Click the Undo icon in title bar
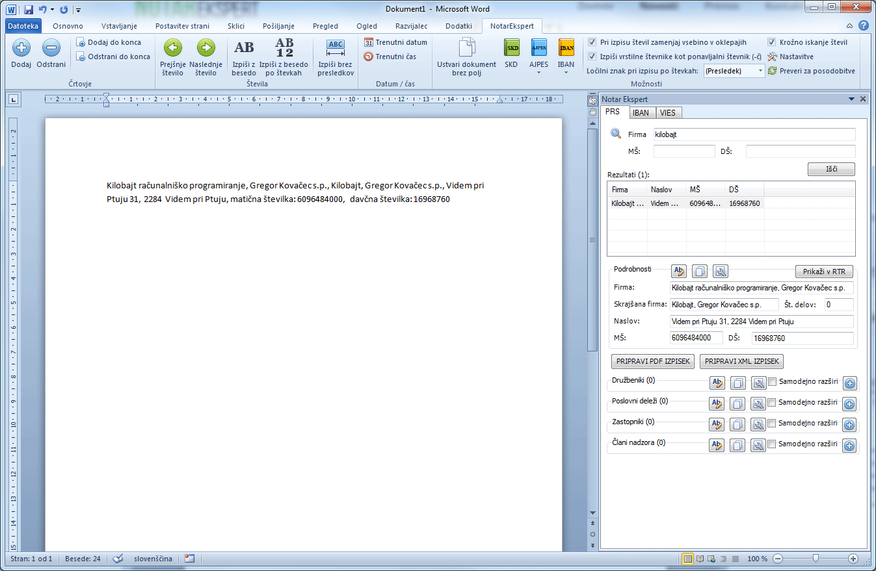Image resolution: width=876 pixels, height=571 pixels. 43,10
